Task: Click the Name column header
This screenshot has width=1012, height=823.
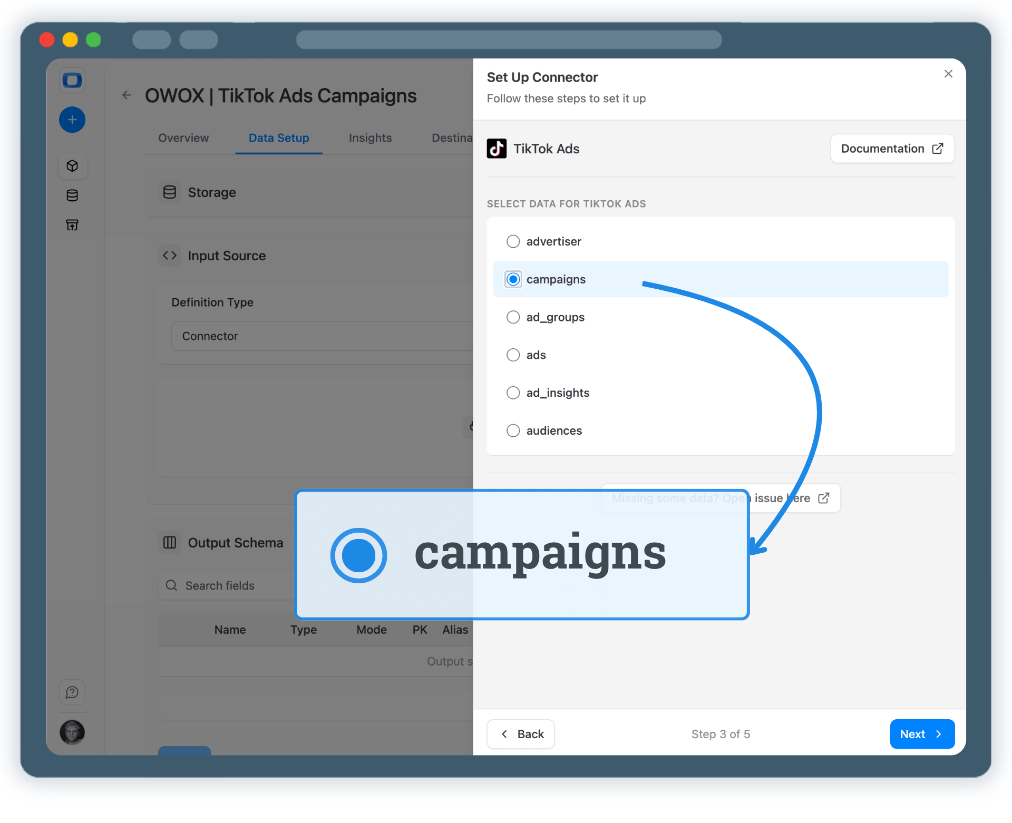Action: coord(230,630)
